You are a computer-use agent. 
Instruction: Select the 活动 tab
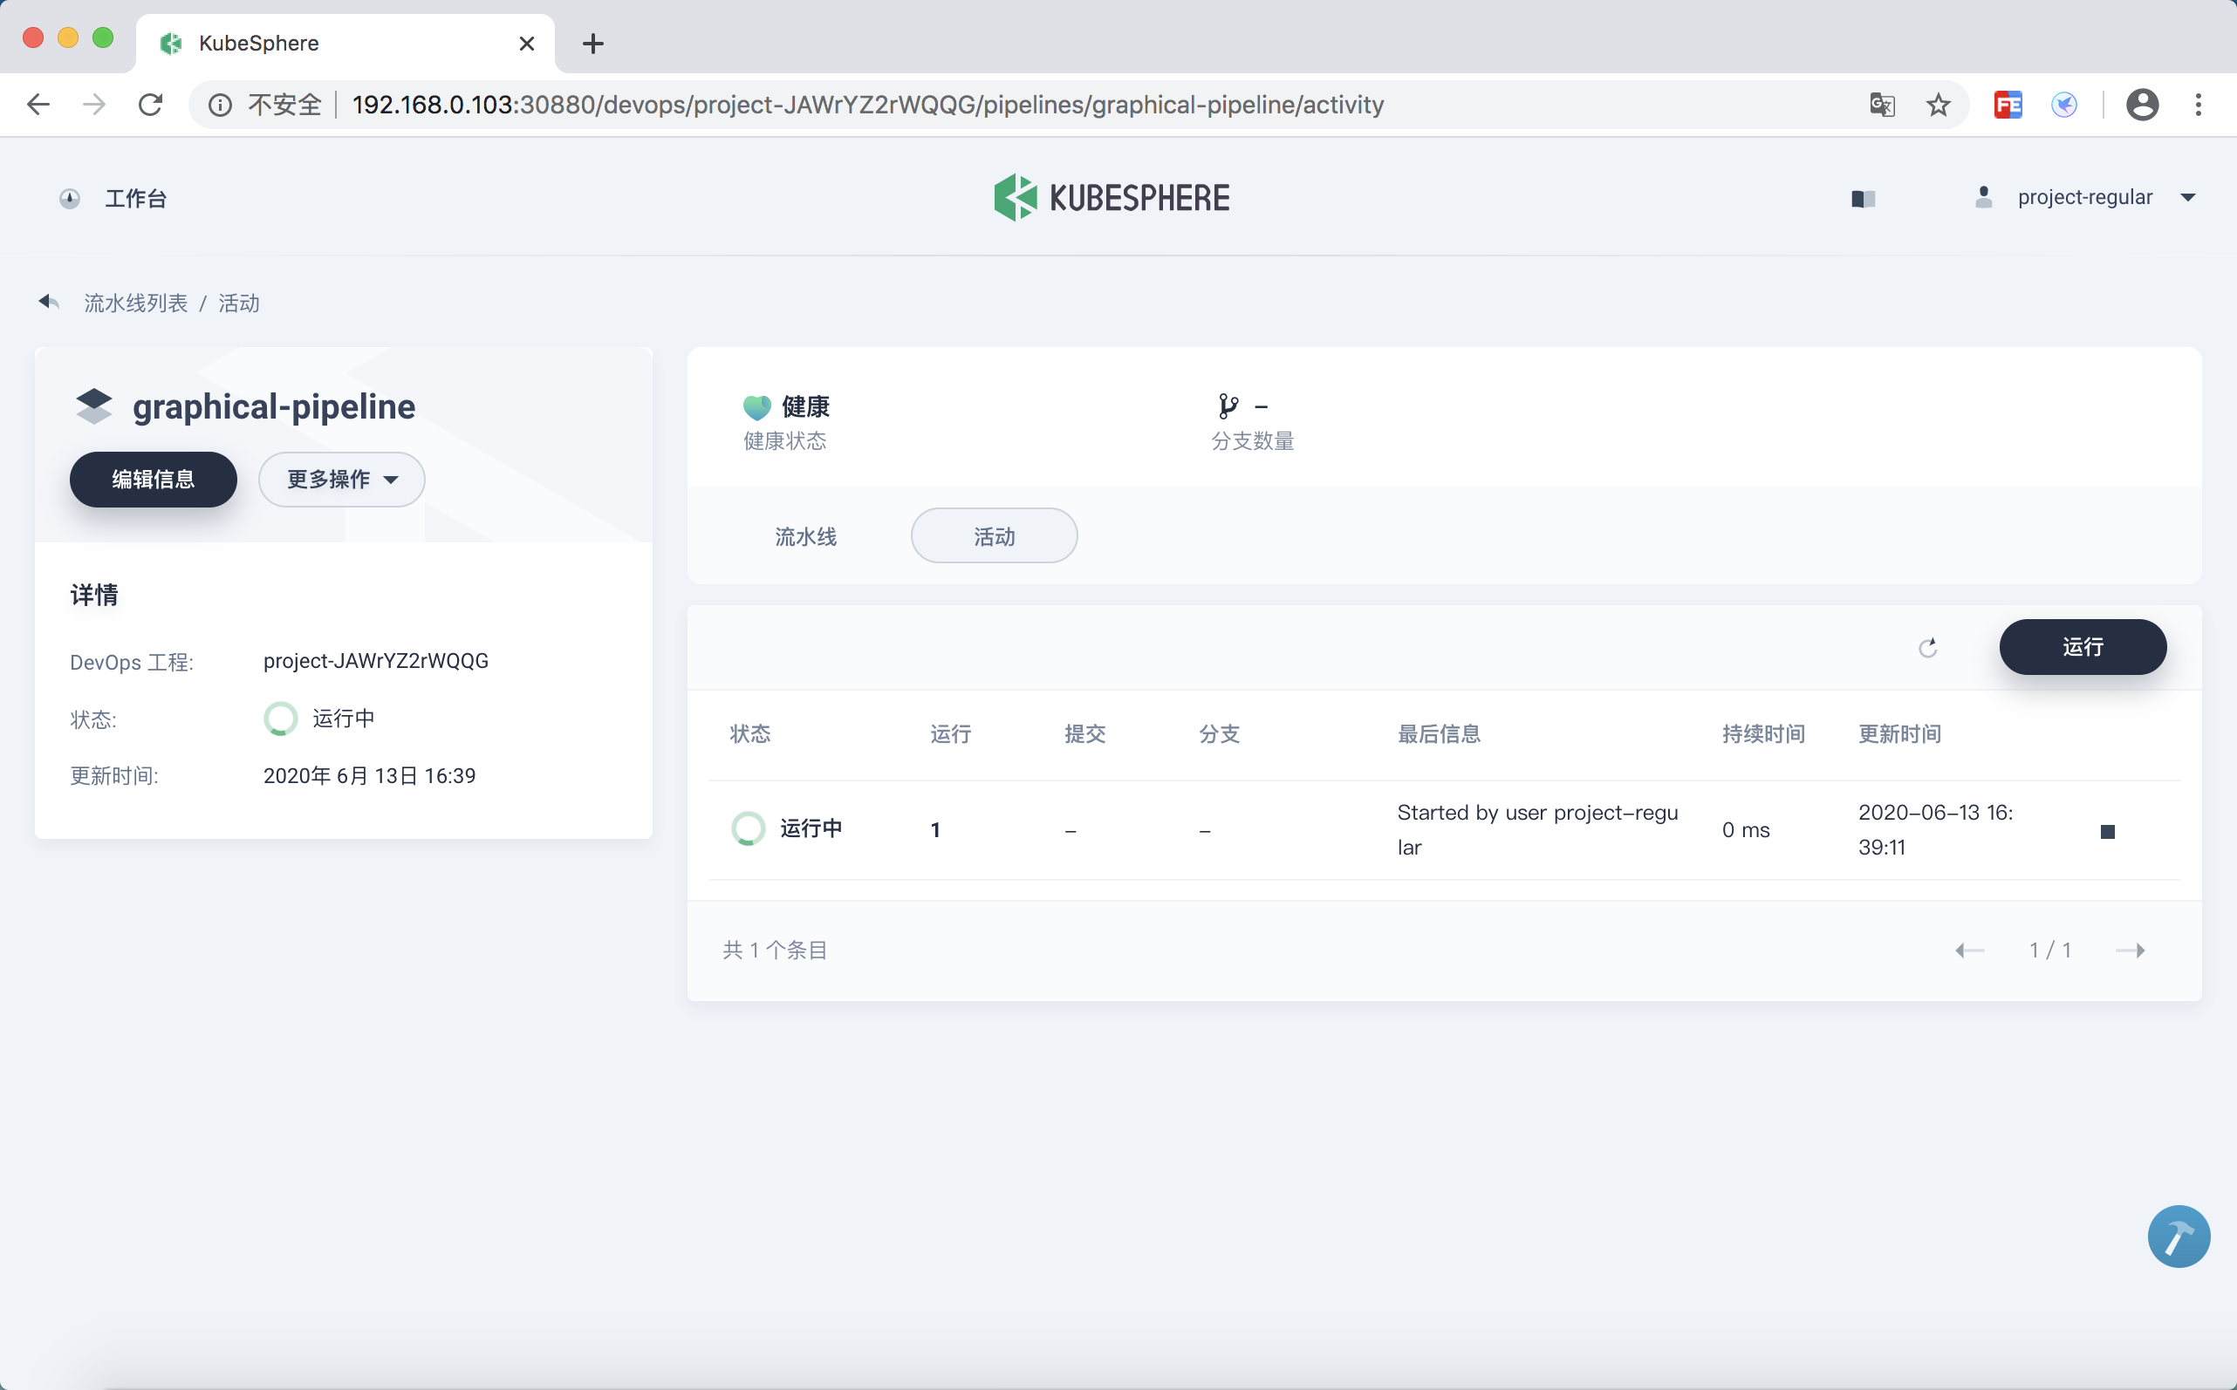pyautogui.click(x=994, y=536)
